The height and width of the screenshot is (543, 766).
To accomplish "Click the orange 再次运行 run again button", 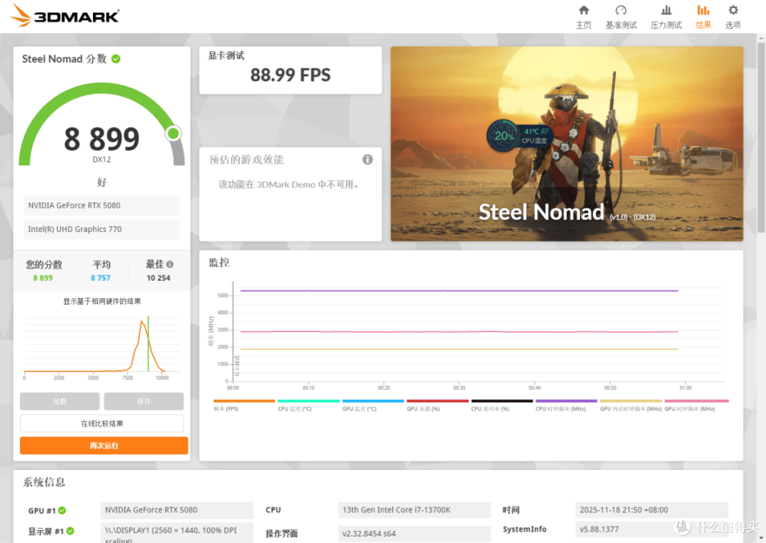I will (104, 446).
